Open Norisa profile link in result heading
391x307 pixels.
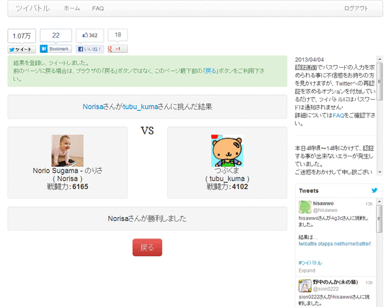pos(93,107)
